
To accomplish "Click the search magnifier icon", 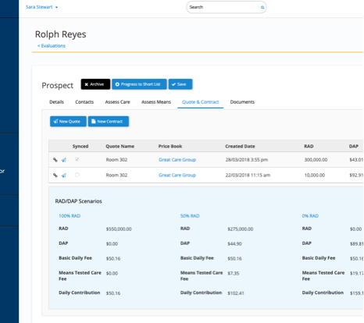I will 262,7.
